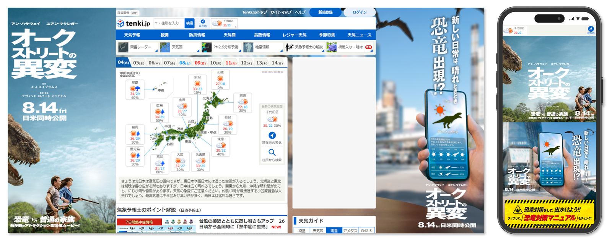612x241 pixels.
Task: Open the 観測 menu
Action: point(164,35)
